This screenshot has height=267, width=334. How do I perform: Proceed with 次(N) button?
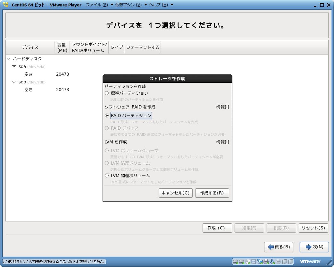(x=314, y=247)
